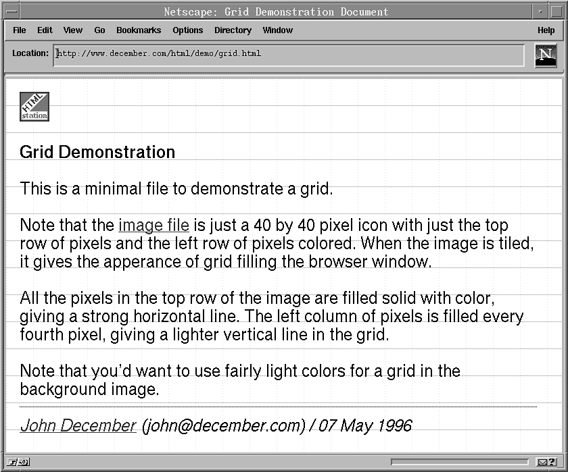The image size is (568, 472).
Task: Follow the John December author link
Action: coord(78,425)
